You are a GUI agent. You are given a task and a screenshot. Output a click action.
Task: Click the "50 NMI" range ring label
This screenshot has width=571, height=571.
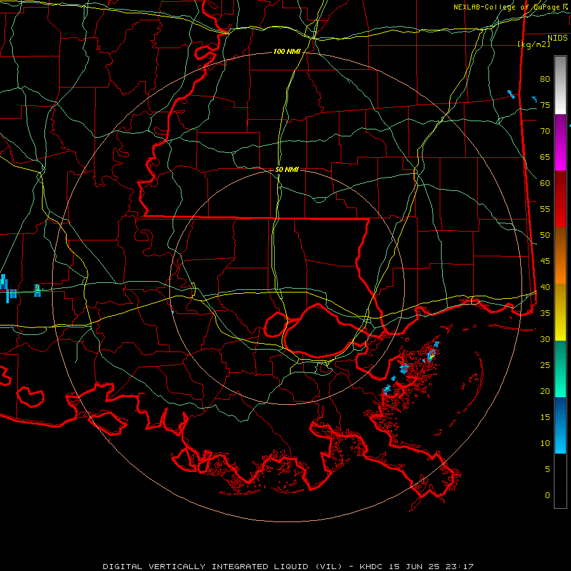pyautogui.click(x=287, y=169)
